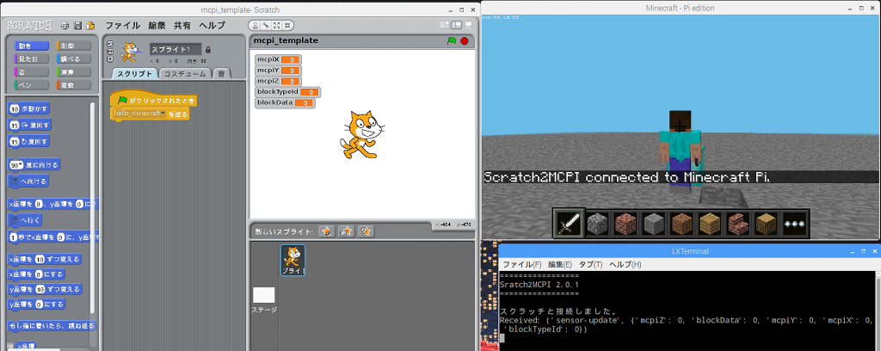881x351 pixels.
Task: Click the blocks palette vertical scrollbar
Action: [93, 208]
